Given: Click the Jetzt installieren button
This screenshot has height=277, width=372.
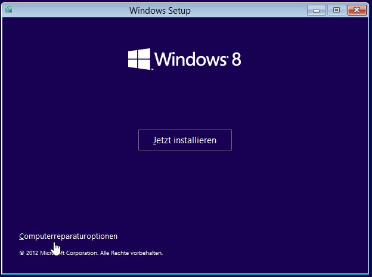Looking at the screenshot, I should (x=185, y=140).
